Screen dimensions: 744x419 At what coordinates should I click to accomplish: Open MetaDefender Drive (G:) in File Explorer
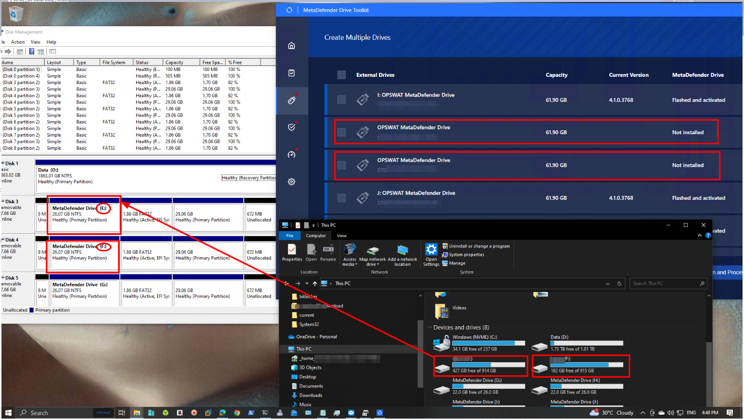click(479, 386)
